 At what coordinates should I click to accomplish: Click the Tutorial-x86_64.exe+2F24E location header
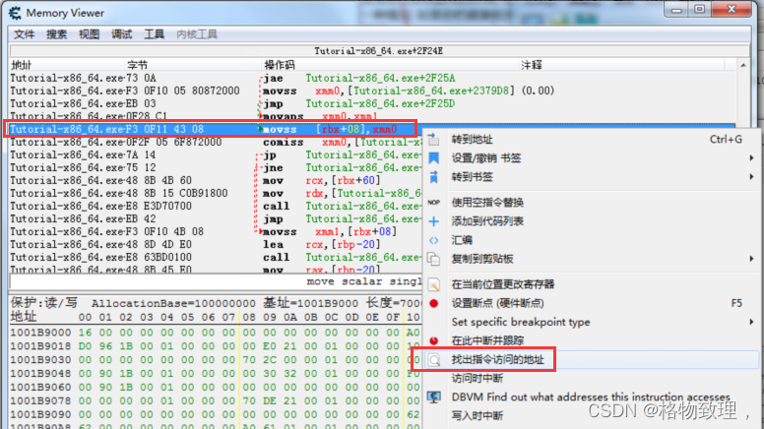click(379, 51)
